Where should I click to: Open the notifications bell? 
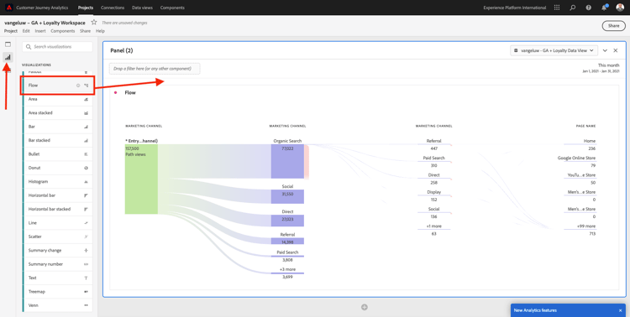604,8
